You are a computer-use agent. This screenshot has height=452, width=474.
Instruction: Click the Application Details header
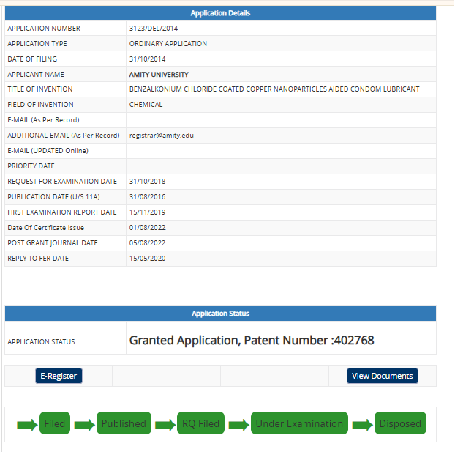[x=220, y=13]
